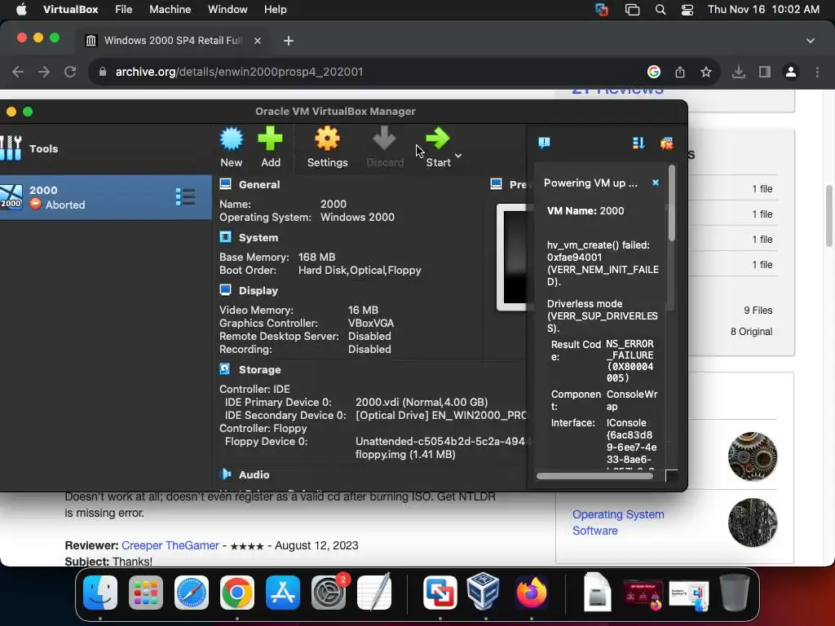Open the Machine menu
Viewport: 835px width, 626px height.
(x=170, y=10)
